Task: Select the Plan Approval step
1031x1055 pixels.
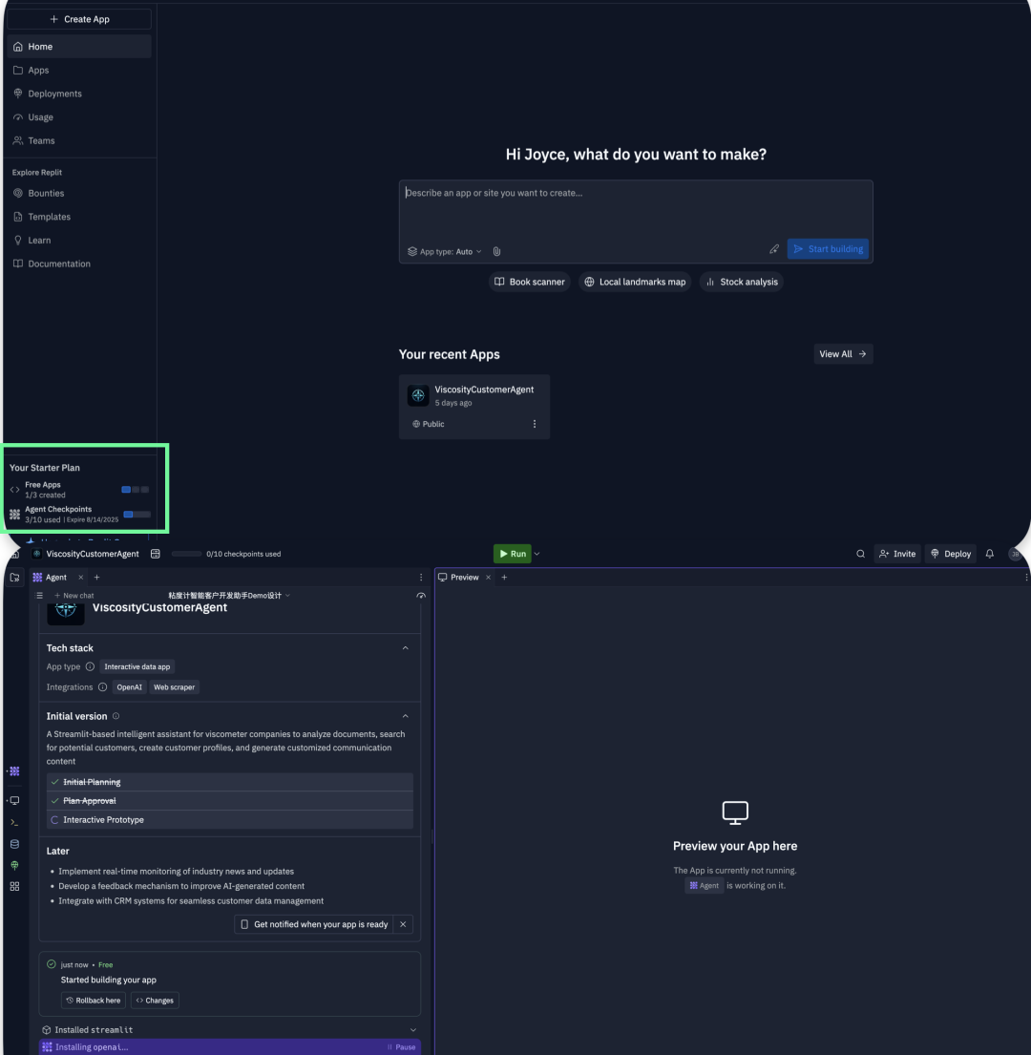Action: [x=229, y=801]
